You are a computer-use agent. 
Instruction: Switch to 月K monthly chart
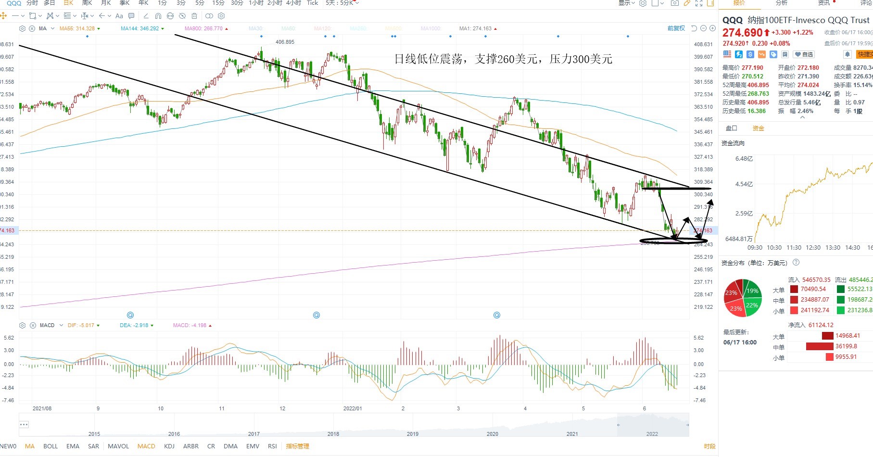(106, 3)
